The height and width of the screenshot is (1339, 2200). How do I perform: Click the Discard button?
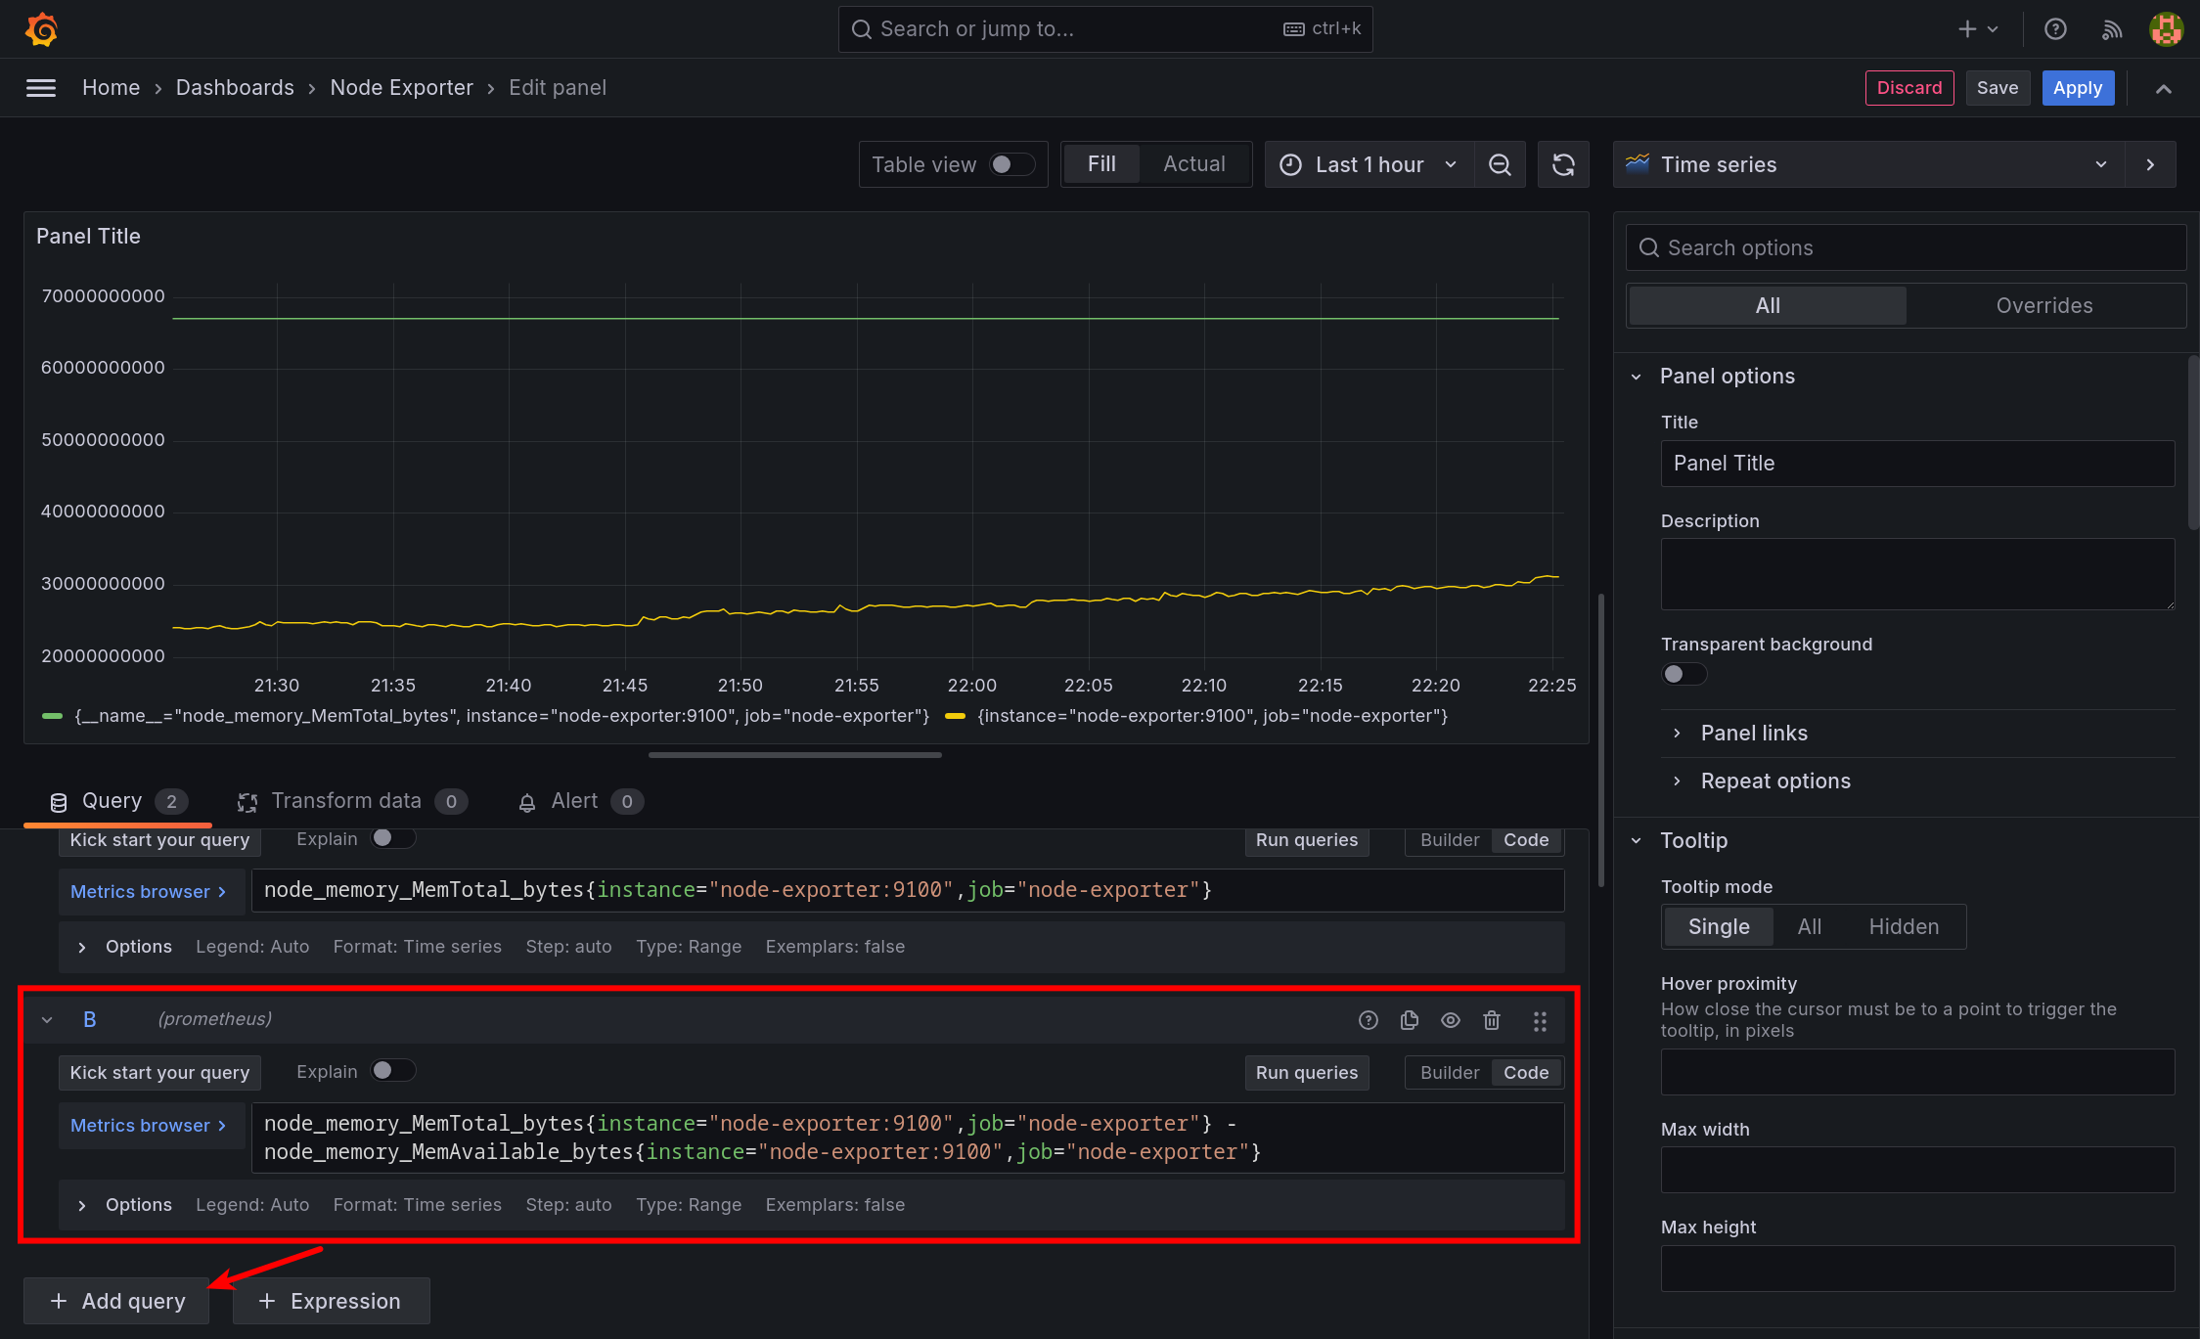pyautogui.click(x=1908, y=88)
